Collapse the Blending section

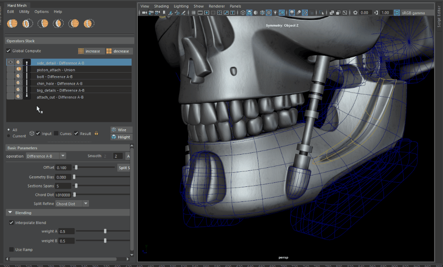pos(10,213)
